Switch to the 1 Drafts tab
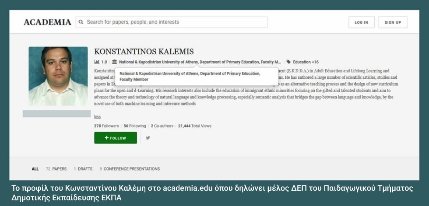Viewport: 429px width, 206px height. pos(83,169)
